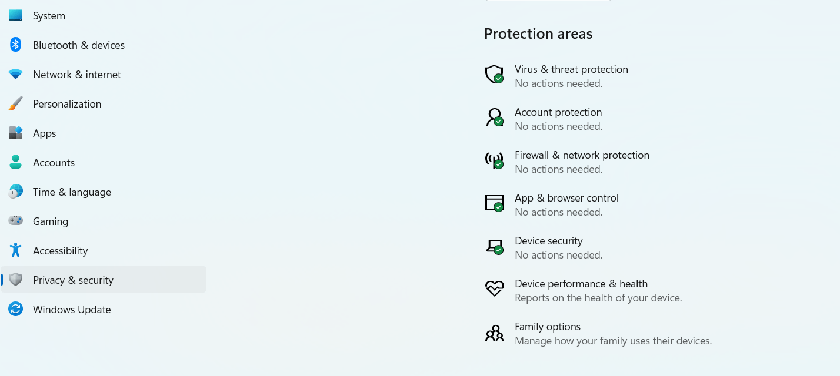Click the Device performance & health heart icon
This screenshot has height=376, width=840.
point(494,288)
